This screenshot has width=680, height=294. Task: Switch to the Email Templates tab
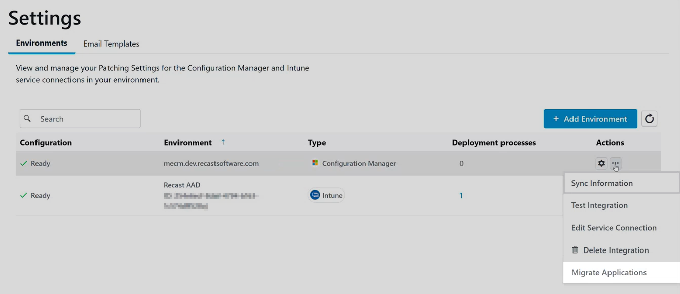[x=111, y=44]
